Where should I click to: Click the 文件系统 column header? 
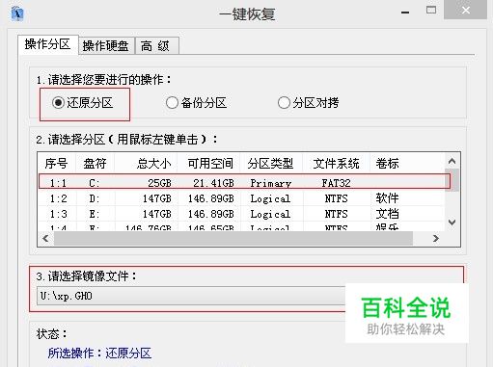[x=336, y=163]
